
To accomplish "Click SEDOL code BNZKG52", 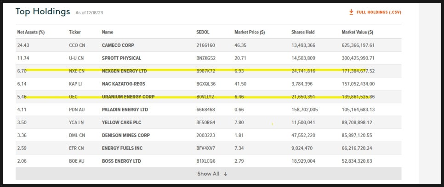I will (x=206, y=58).
